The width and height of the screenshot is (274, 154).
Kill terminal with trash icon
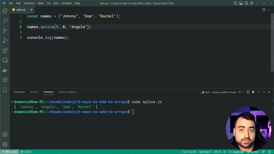coord(253,92)
